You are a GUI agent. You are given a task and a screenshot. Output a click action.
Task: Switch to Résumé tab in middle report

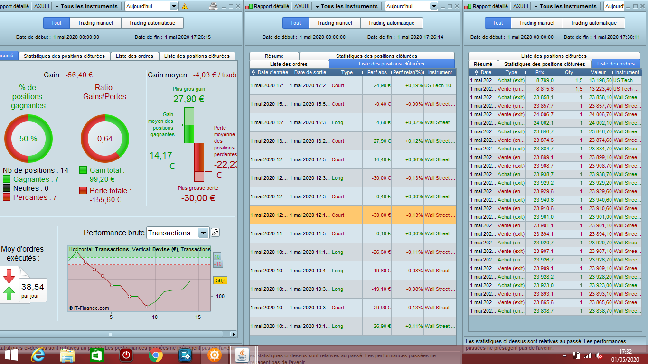(274, 56)
